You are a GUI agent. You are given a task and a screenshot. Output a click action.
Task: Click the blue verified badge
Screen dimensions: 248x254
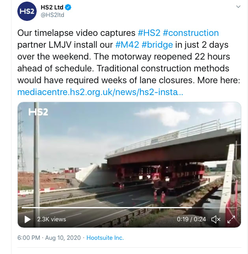pos(68,7)
